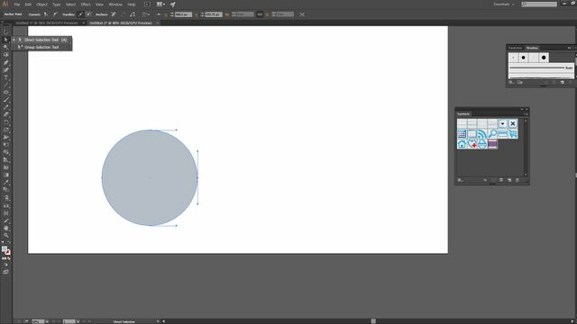Click the Fill color box
The width and height of the screenshot is (577, 324).
pos(5,249)
